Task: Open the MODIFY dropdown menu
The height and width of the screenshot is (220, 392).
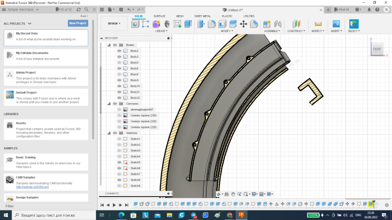Action: point(227,31)
